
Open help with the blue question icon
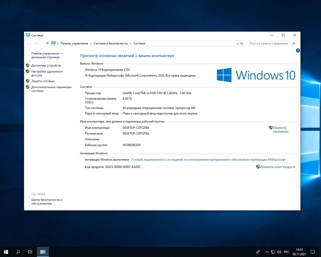pos(298,50)
